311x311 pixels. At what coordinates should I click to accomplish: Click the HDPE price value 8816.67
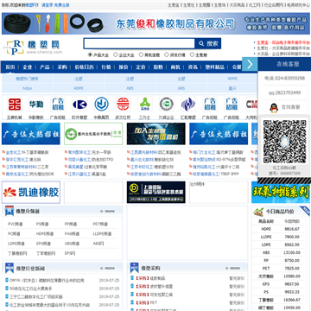pos(292,229)
